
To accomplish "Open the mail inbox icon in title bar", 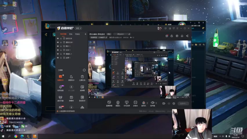I will click(x=170, y=28).
